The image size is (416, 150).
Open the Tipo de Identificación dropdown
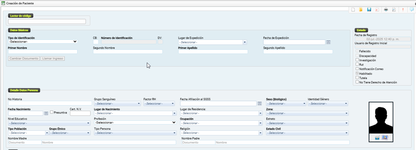(43, 41)
